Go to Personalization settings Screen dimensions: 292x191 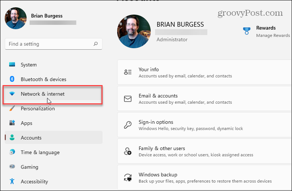(x=54, y=109)
